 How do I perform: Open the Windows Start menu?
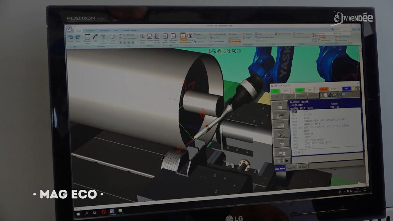(78, 212)
